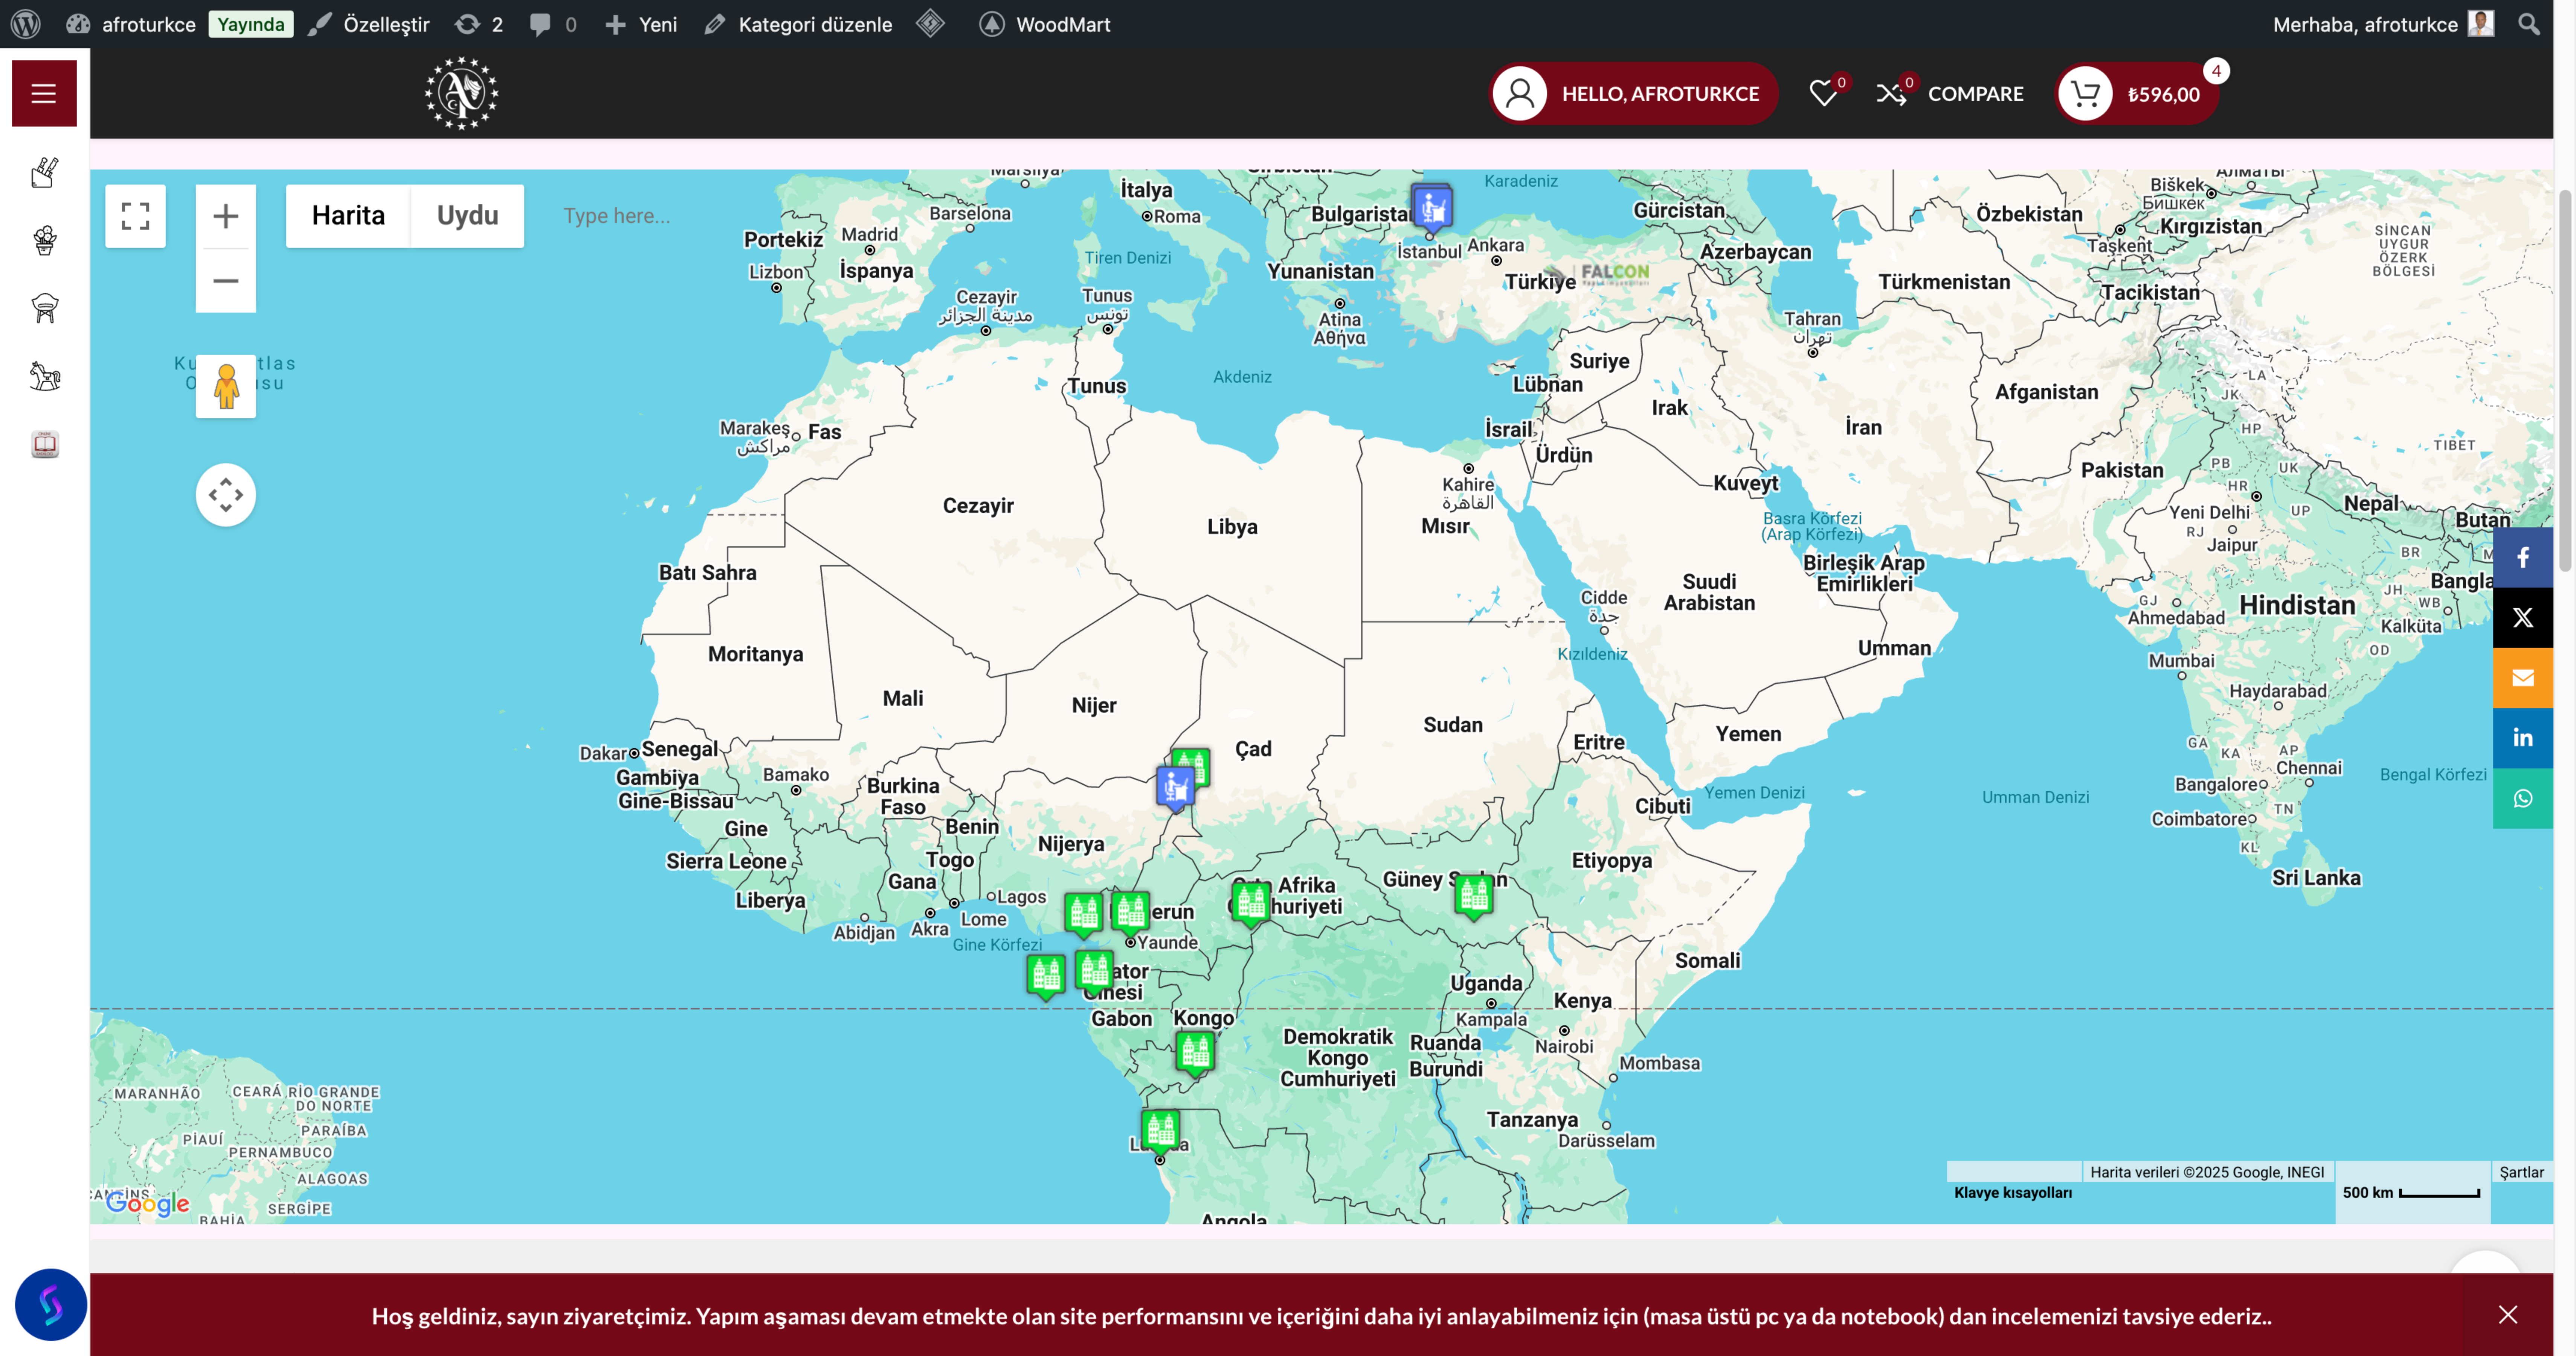
Task: Share page on X
Action: 2522,618
